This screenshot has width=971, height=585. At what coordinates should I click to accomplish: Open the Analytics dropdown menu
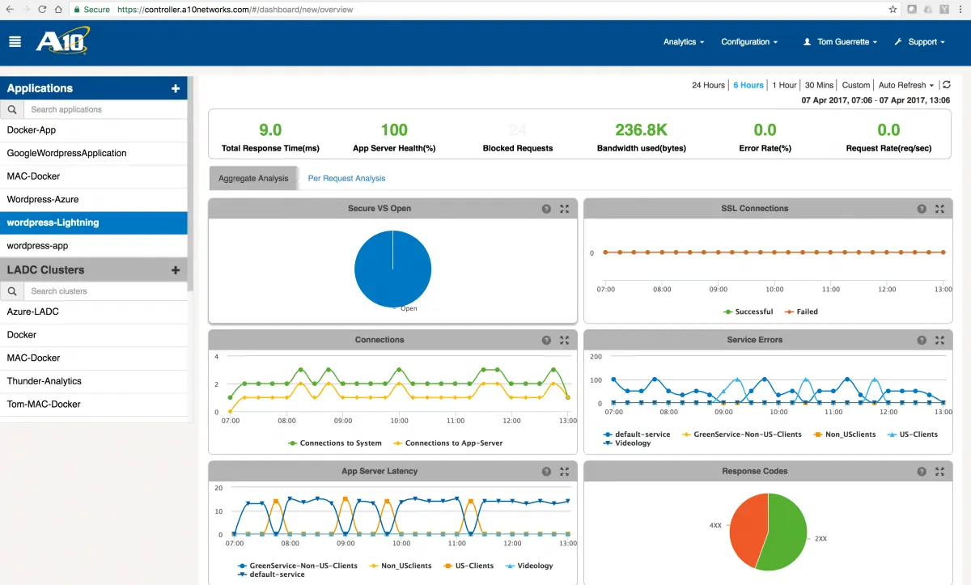tap(683, 42)
